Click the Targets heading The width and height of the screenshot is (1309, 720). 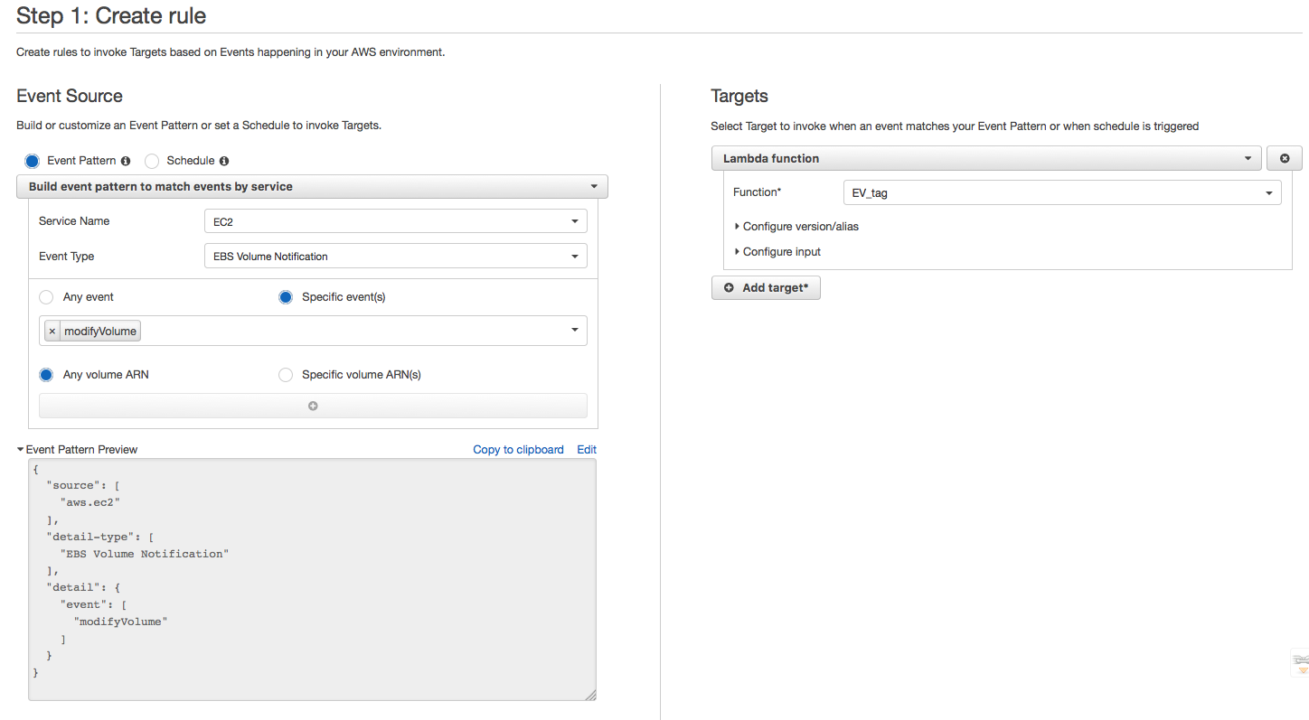pyautogui.click(x=739, y=96)
